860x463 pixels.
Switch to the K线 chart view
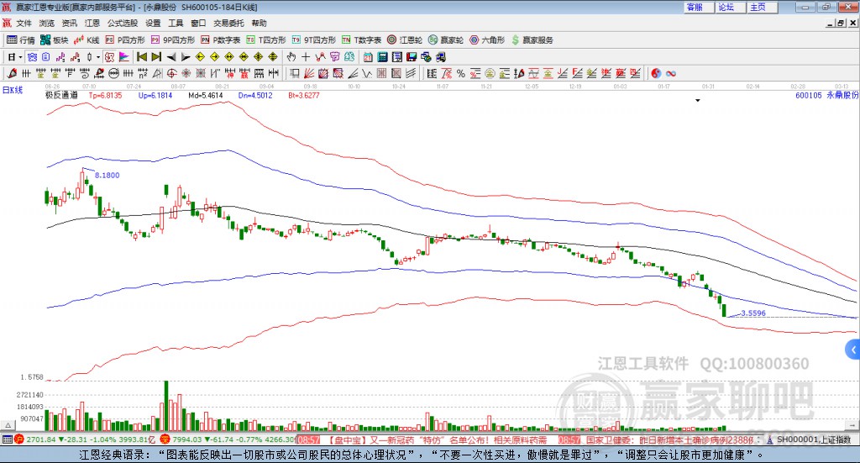[87, 40]
